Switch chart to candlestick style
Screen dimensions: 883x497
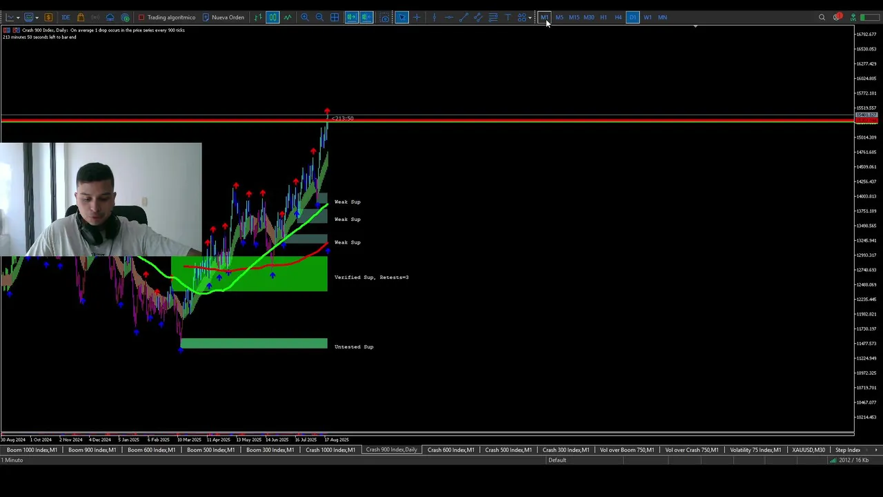[x=272, y=17]
